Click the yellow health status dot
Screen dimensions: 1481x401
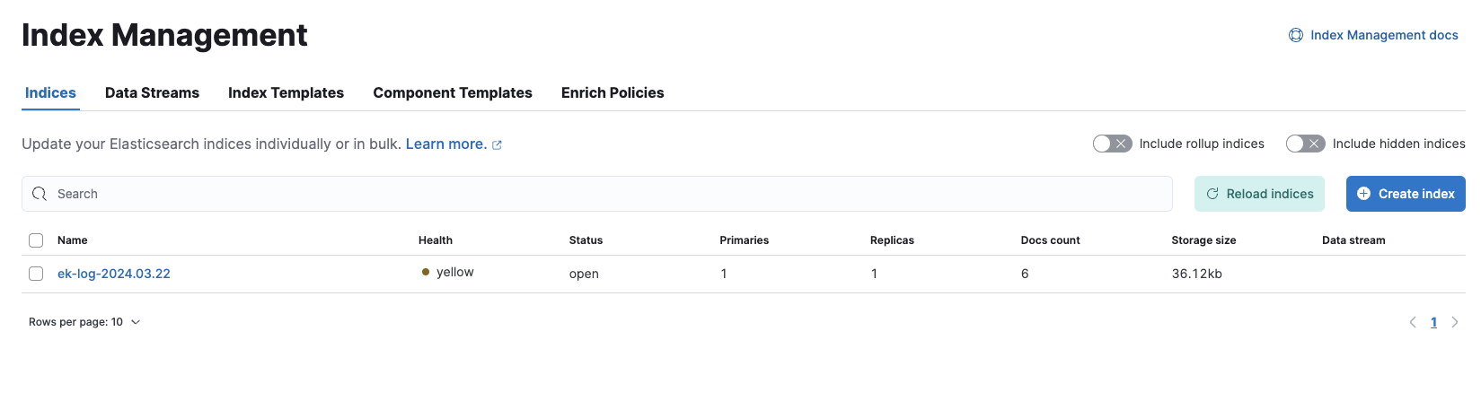click(426, 272)
